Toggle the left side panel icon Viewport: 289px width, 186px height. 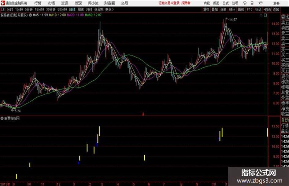coord(3,9)
